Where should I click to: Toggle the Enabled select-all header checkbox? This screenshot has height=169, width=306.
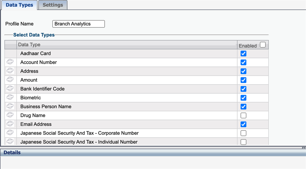coord(263,45)
